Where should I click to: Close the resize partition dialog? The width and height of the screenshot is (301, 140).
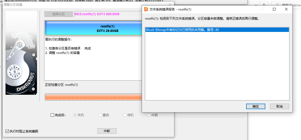coord(170,5)
